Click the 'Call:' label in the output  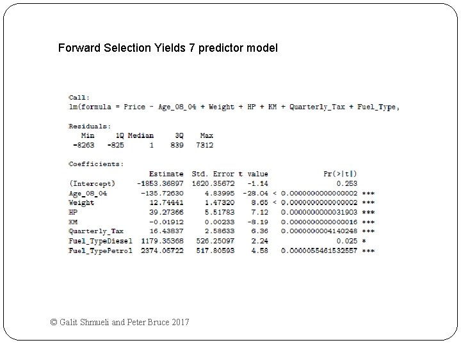tap(79, 97)
